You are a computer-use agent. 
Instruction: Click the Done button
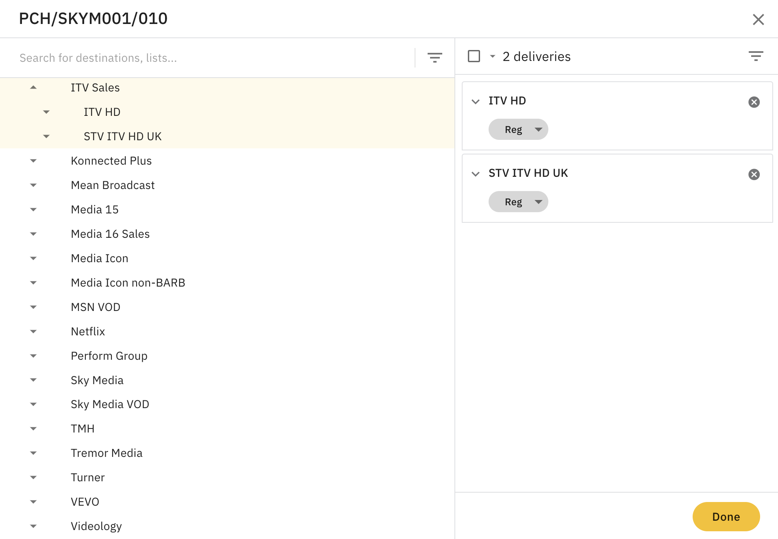click(726, 516)
